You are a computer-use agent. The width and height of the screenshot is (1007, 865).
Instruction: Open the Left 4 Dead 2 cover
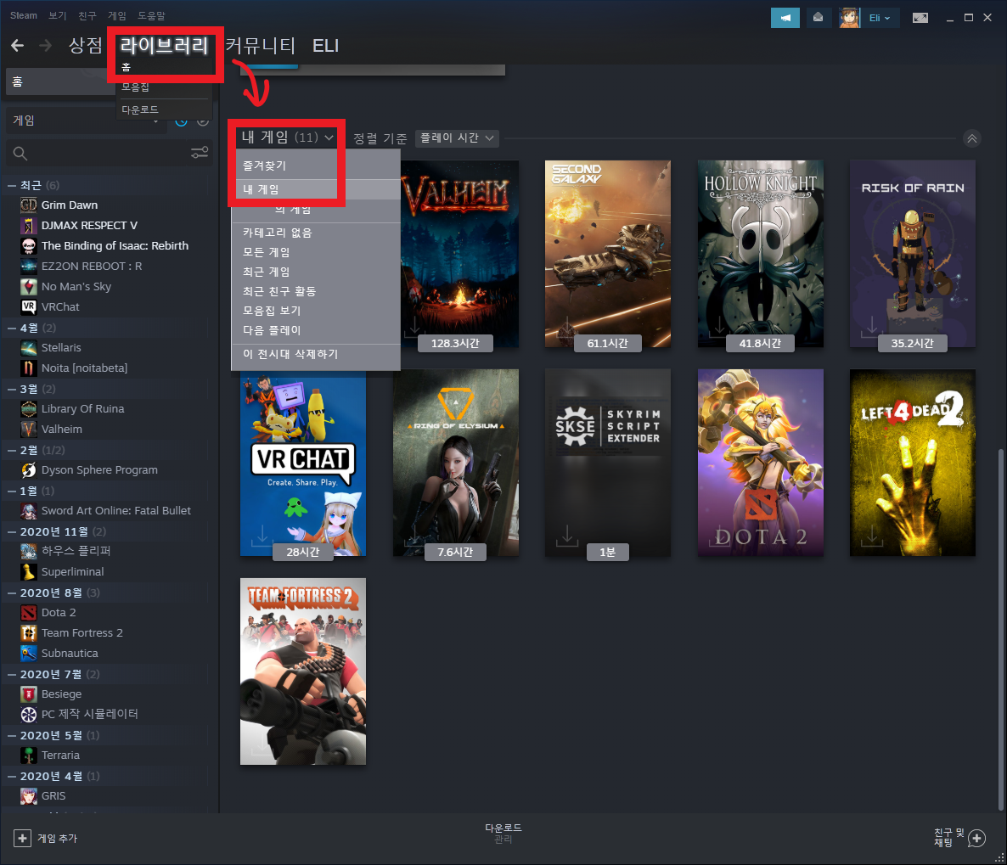(x=913, y=463)
